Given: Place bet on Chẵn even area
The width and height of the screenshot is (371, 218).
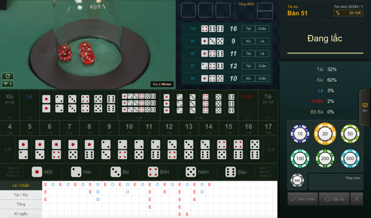Looking at the screenshot, I should click(248, 105).
